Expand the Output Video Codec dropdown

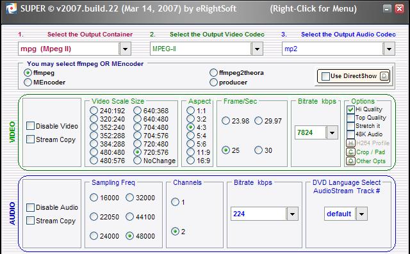point(258,49)
